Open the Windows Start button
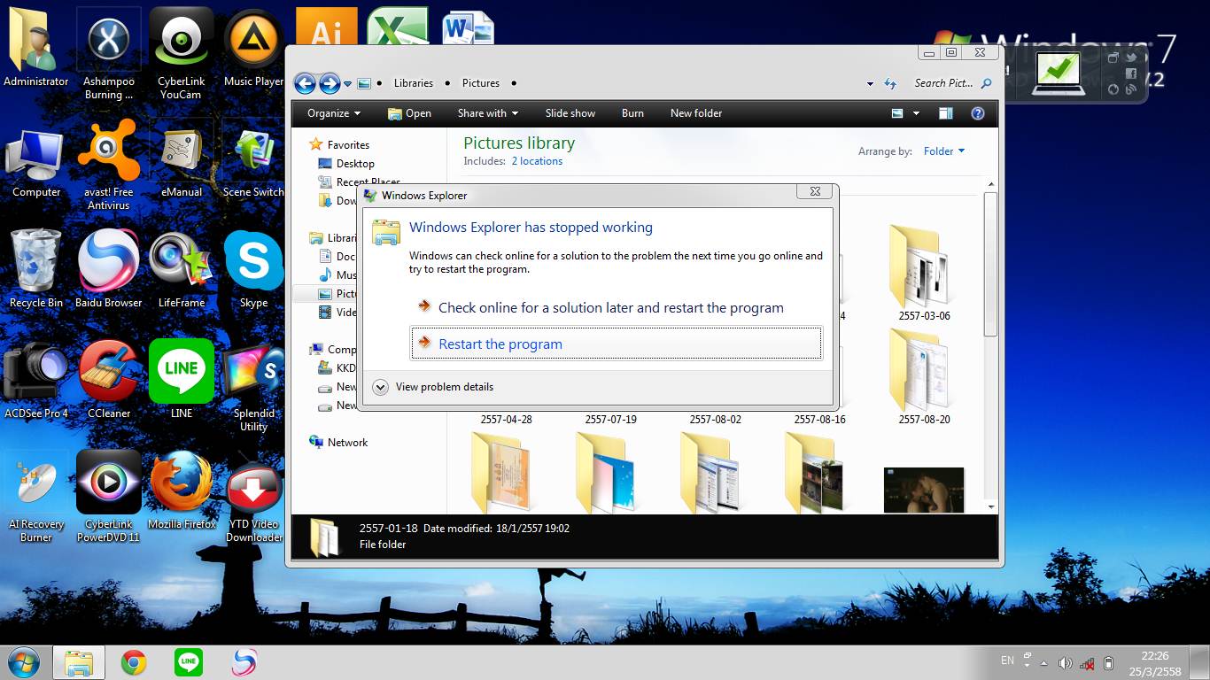The width and height of the screenshot is (1210, 680). (23, 662)
